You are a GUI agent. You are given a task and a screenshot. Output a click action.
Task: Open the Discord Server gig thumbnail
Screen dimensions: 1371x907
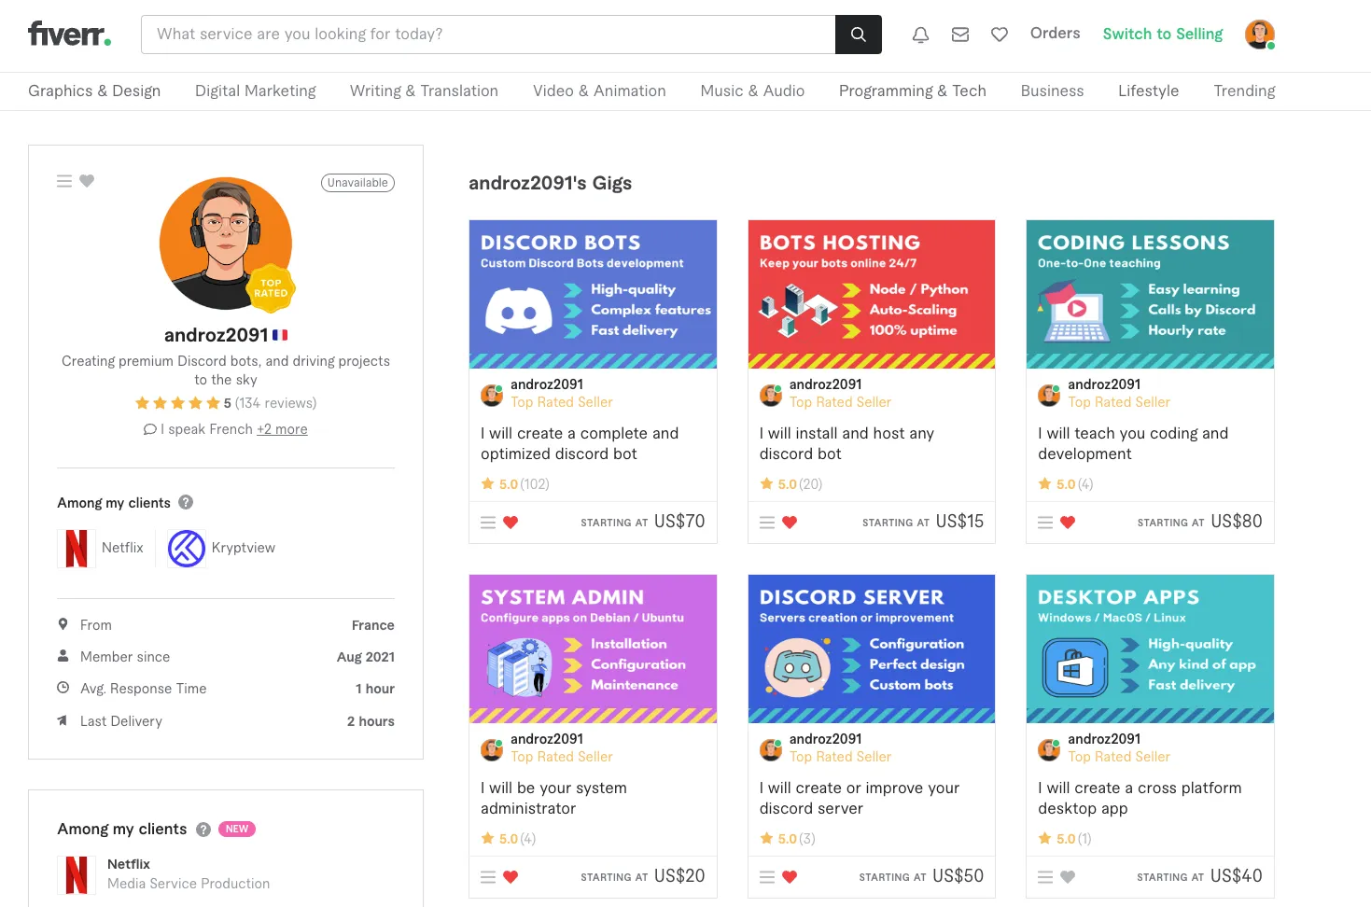pyautogui.click(x=871, y=649)
